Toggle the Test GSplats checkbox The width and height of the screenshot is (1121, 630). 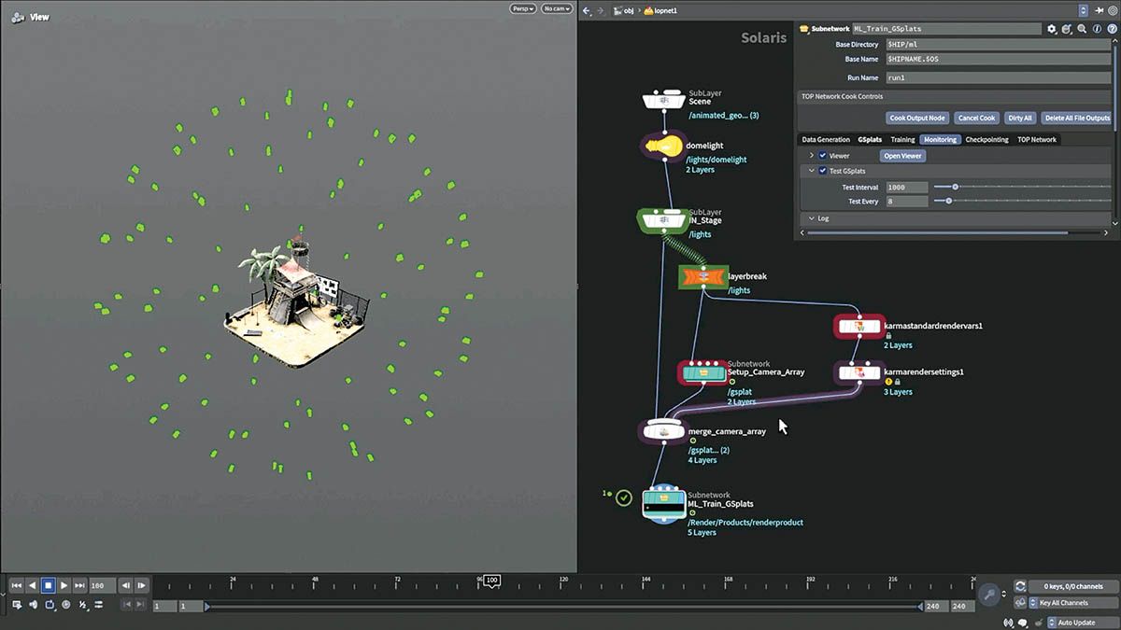click(x=822, y=171)
